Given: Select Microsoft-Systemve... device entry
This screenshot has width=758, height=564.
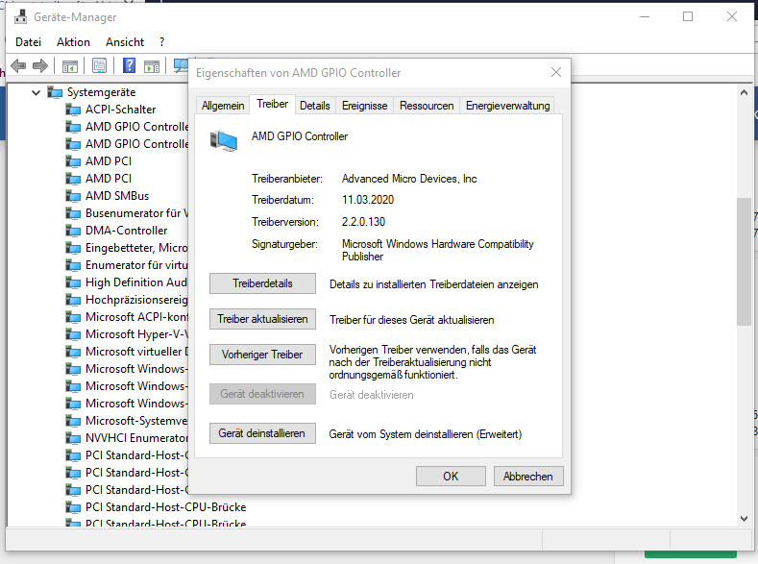Looking at the screenshot, I should tap(136, 421).
